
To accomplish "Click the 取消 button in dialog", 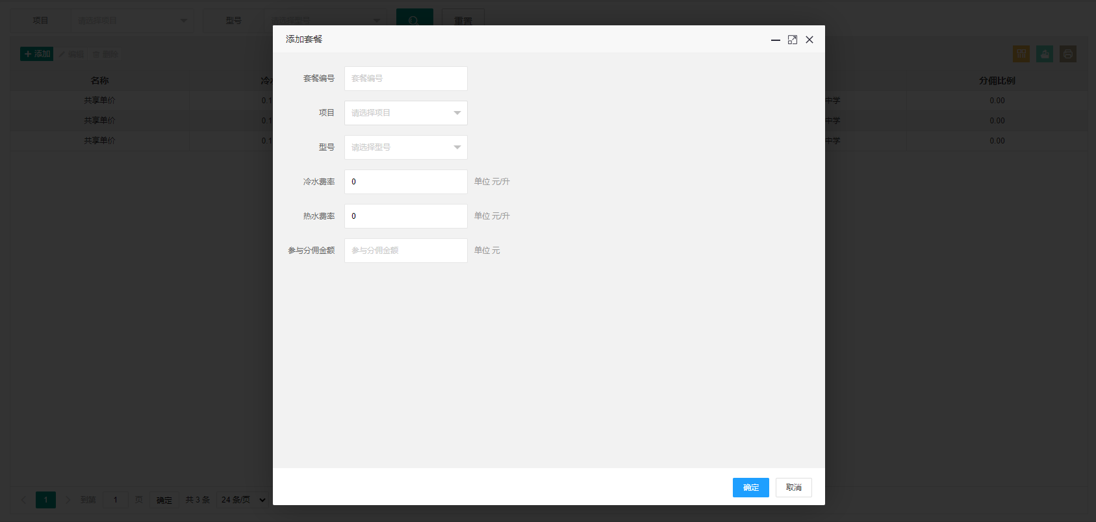I will coord(794,488).
